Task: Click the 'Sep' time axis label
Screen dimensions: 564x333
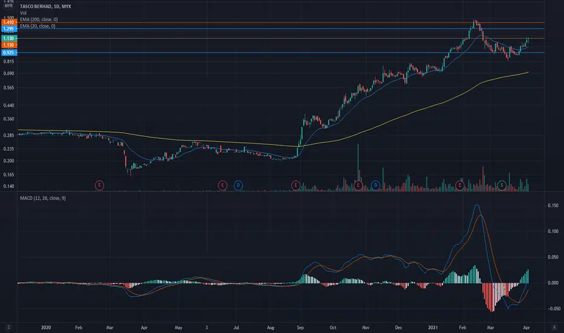Action: coord(300,328)
